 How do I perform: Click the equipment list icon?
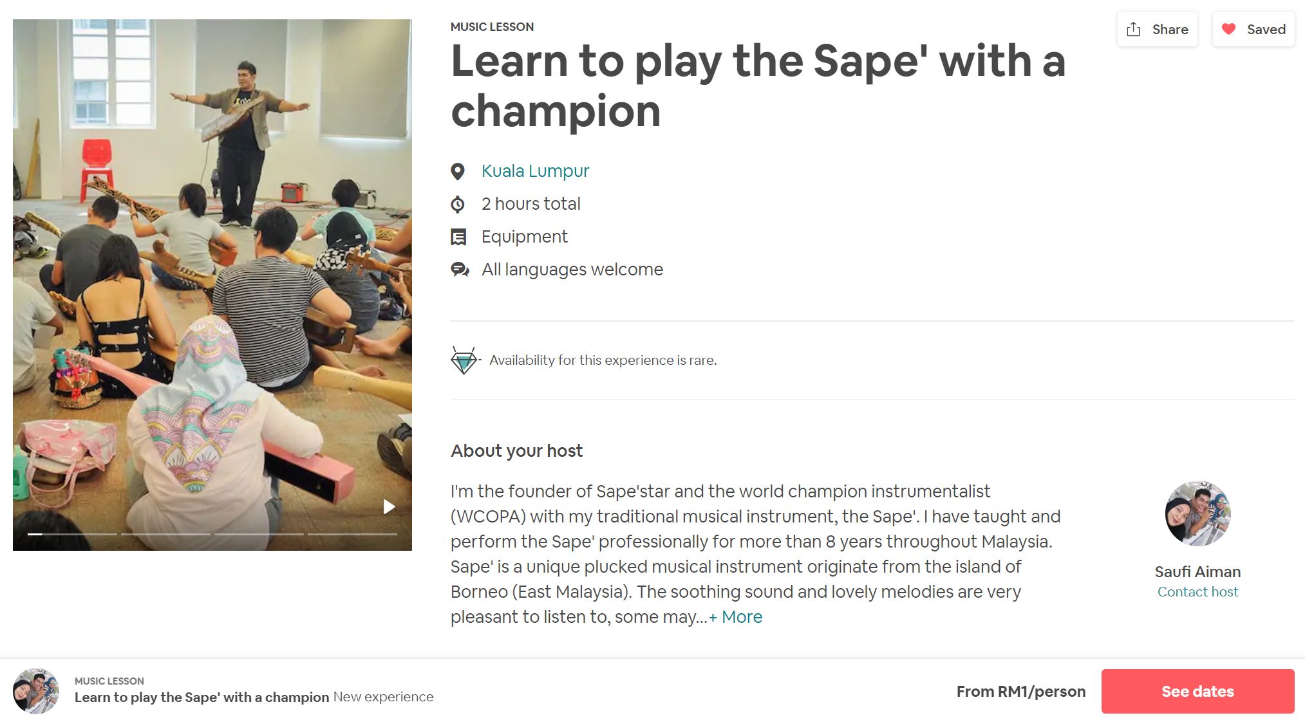pos(458,237)
